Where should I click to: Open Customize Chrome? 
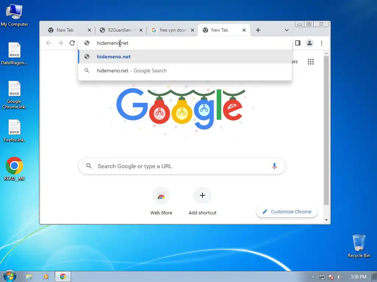[x=287, y=212]
